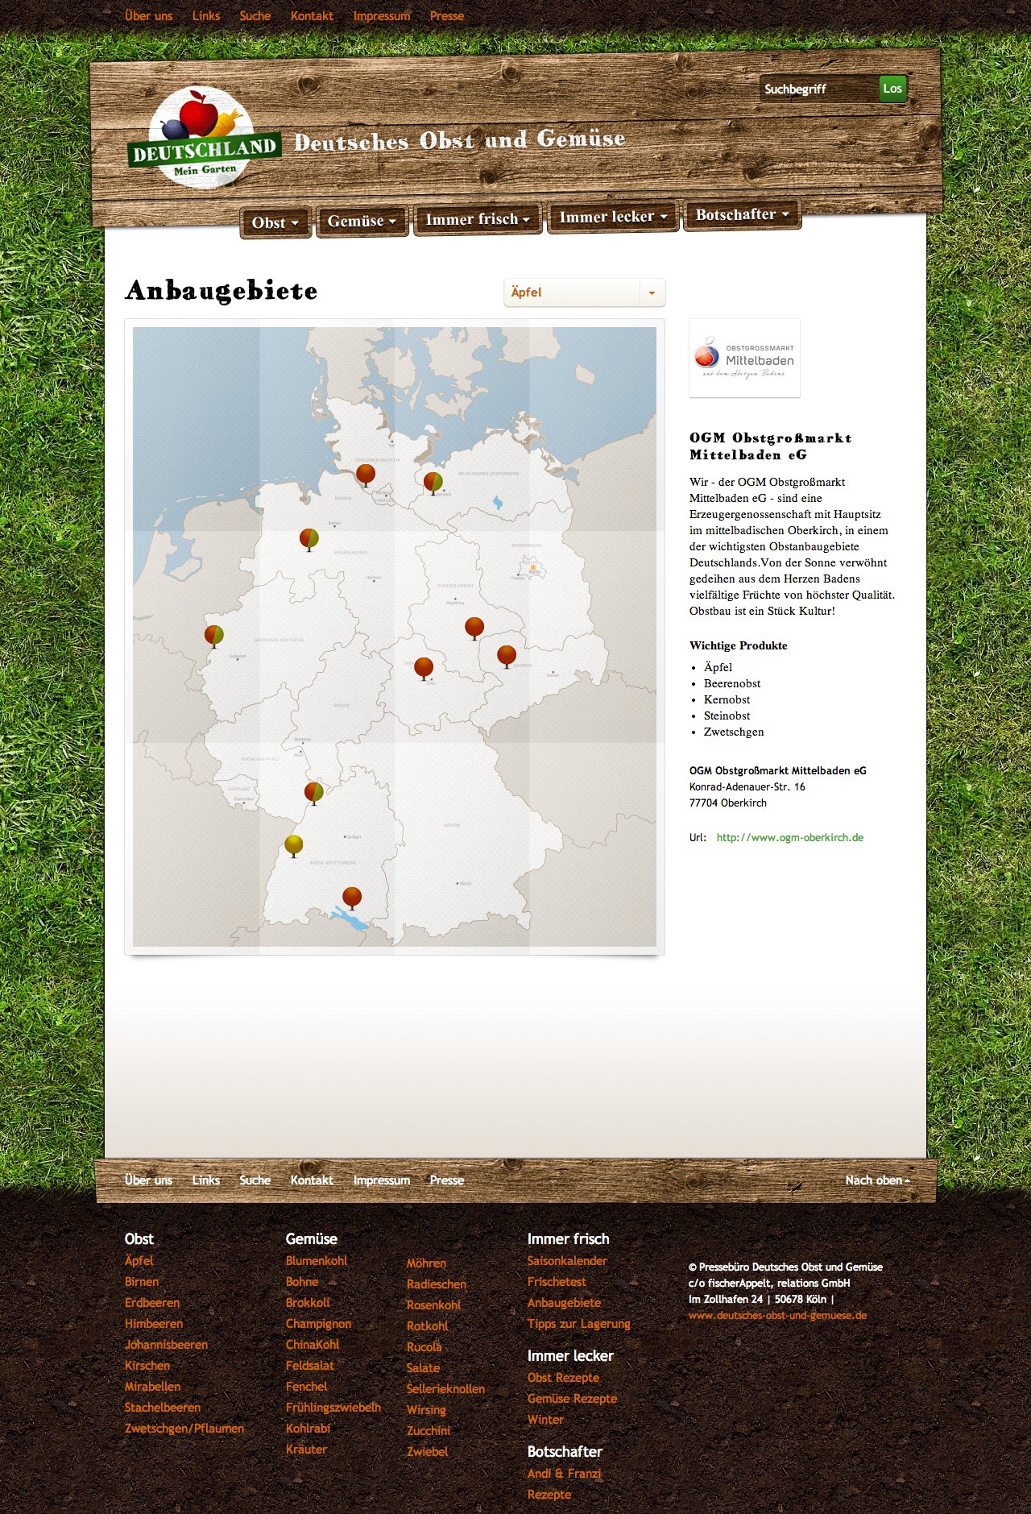Open the Andi & Franzi footer link
This screenshot has height=1514, width=1031.
point(565,1473)
